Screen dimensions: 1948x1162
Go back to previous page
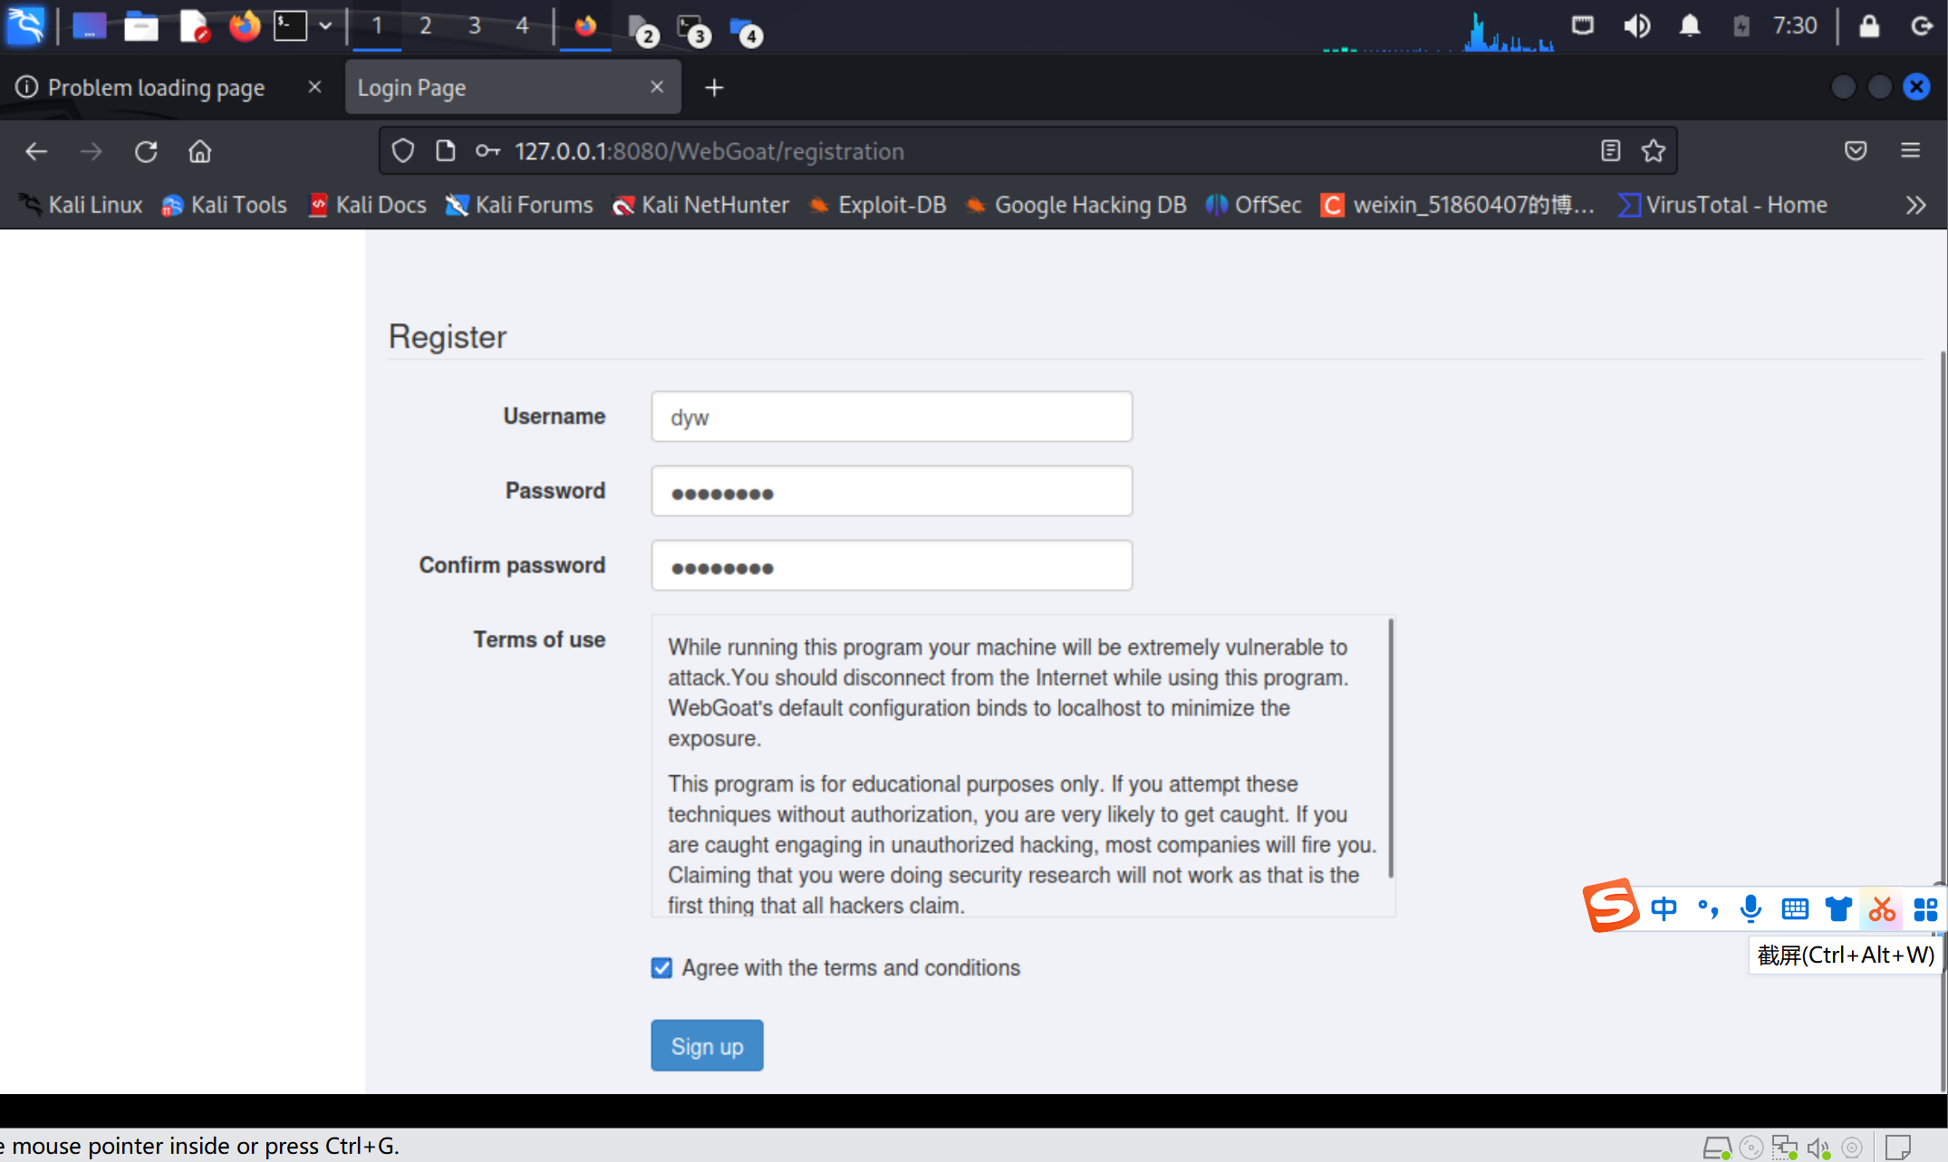pyautogui.click(x=36, y=151)
